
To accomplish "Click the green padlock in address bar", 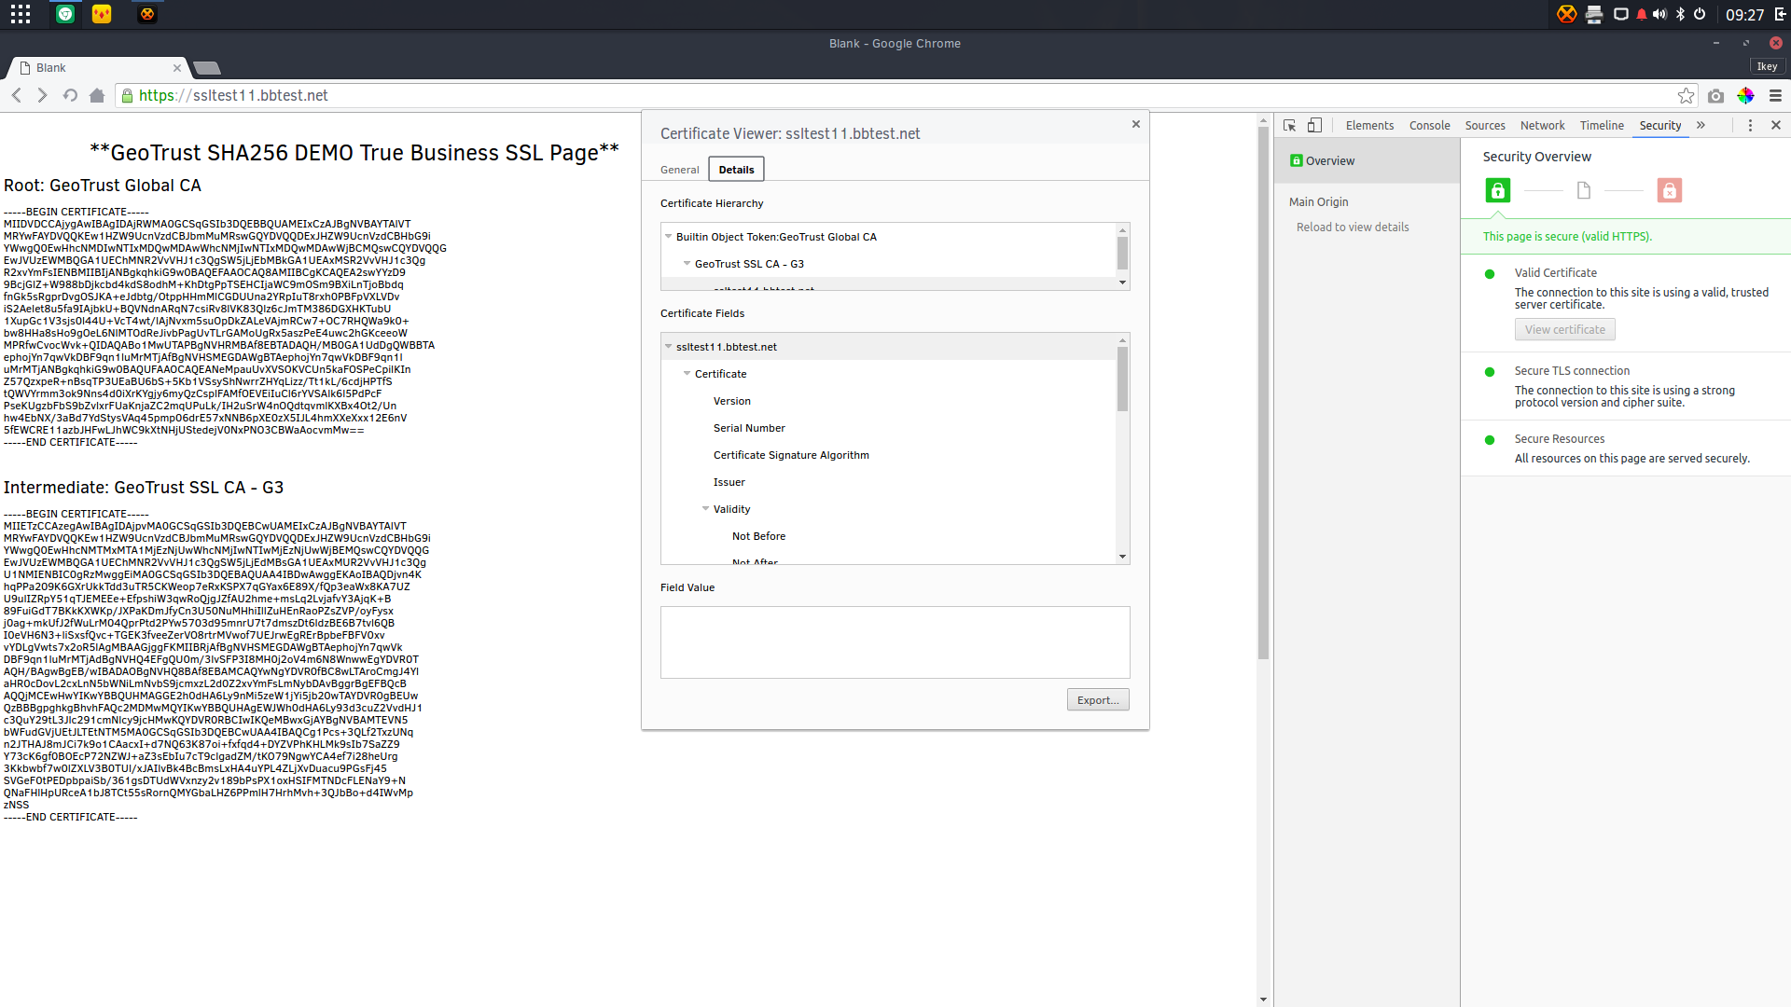I will click(128, 95).
